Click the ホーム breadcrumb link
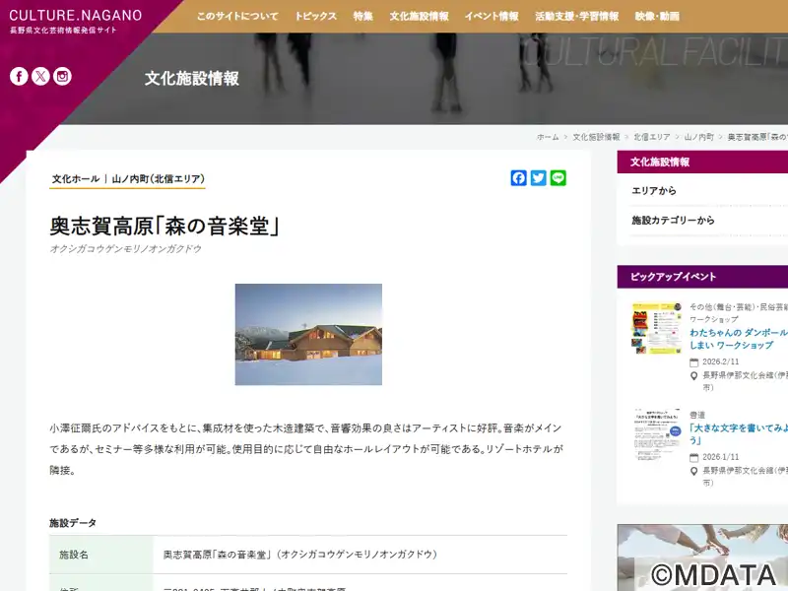The height and width of the screenshot is (591, 788). pos(548,137)
